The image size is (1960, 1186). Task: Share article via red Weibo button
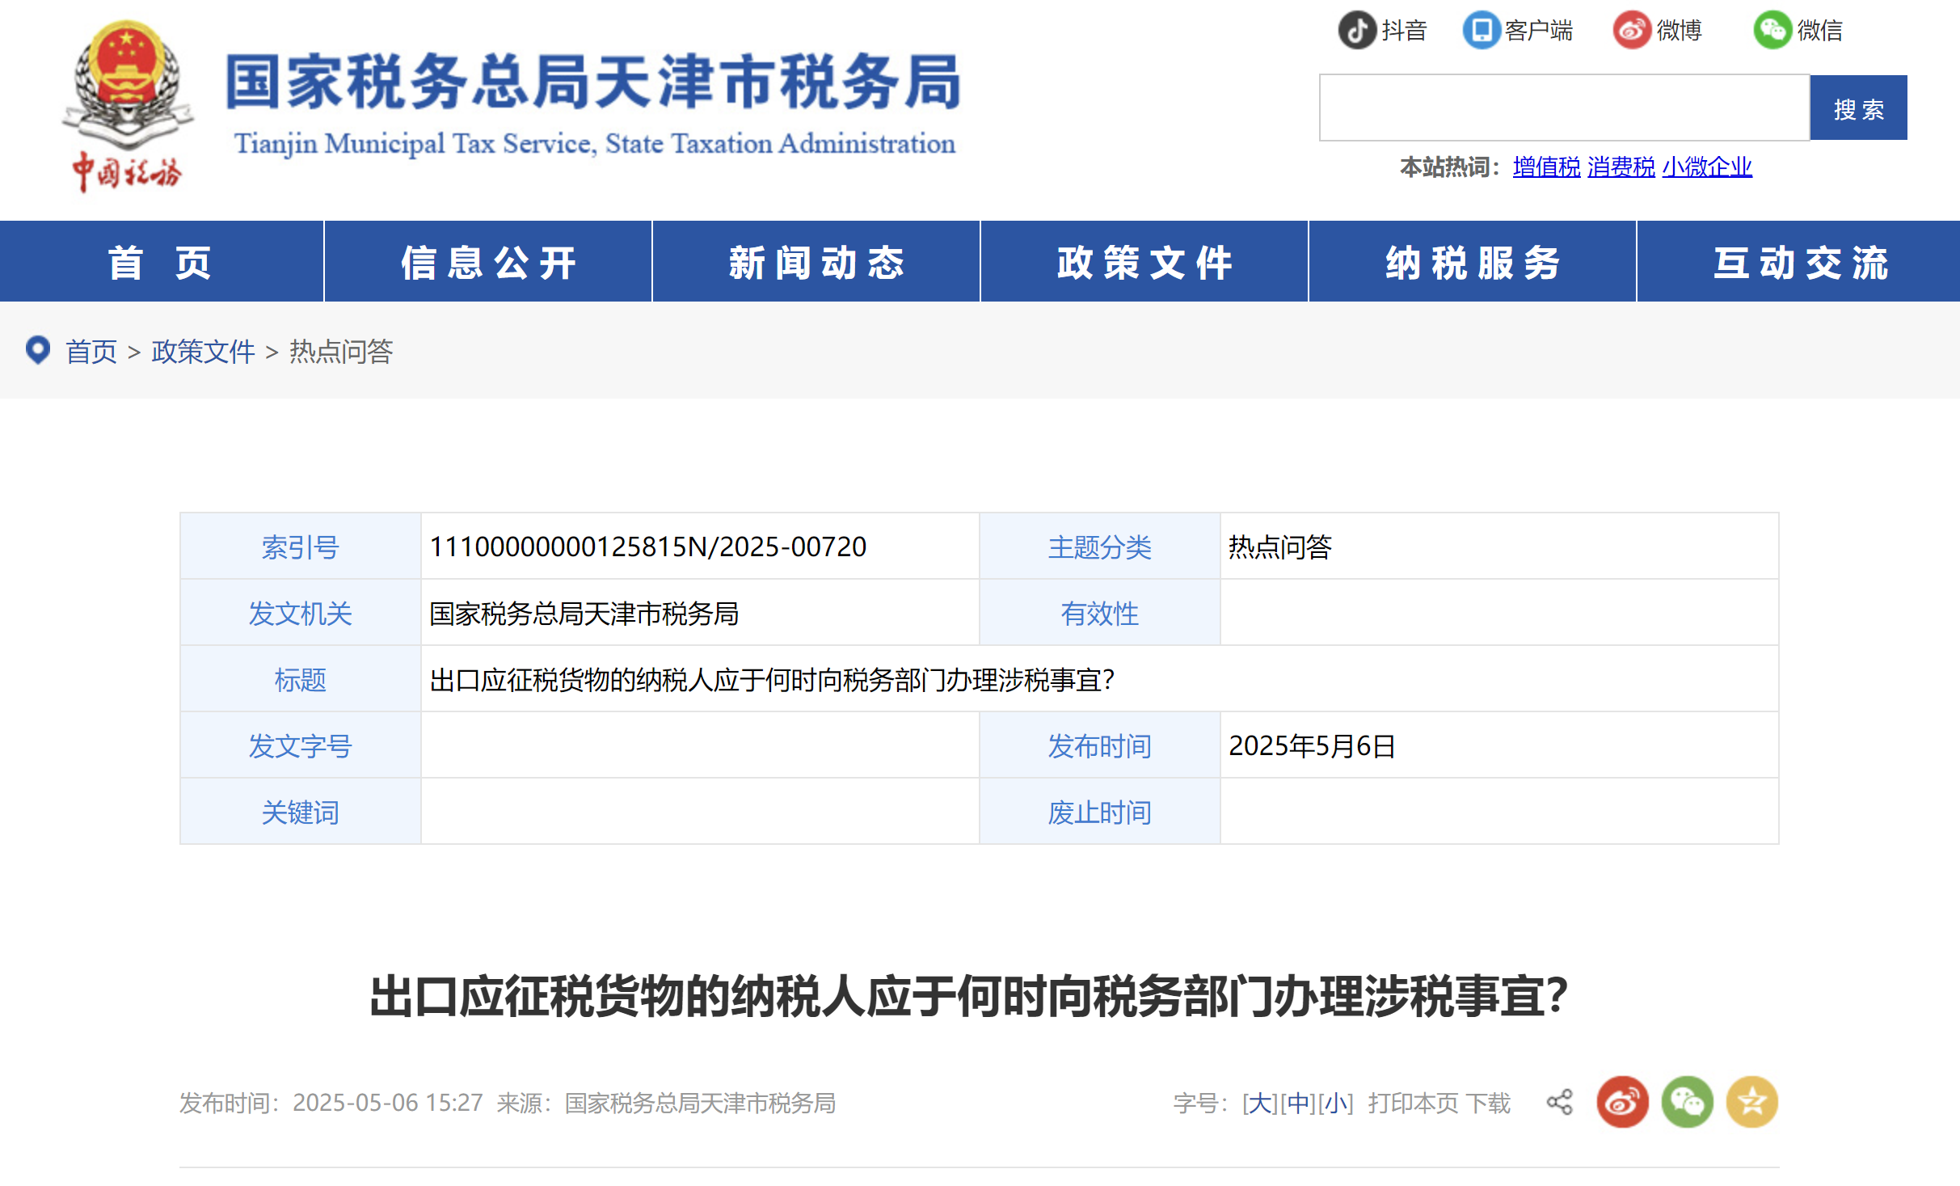pos(1622,1102)
